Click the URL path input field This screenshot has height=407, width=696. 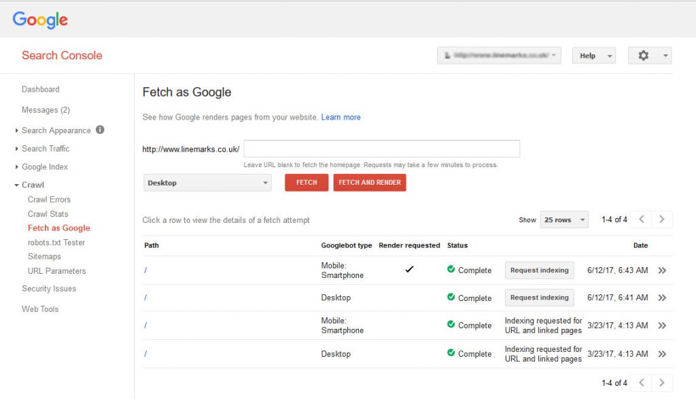pos(382,149)
